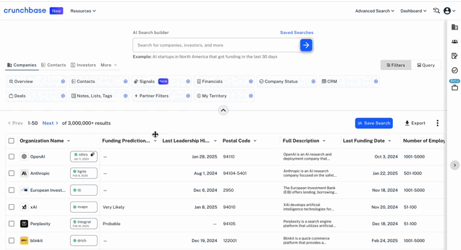
Task: Tick the checkbox for OpenAI row
Action: click(12, 156)
